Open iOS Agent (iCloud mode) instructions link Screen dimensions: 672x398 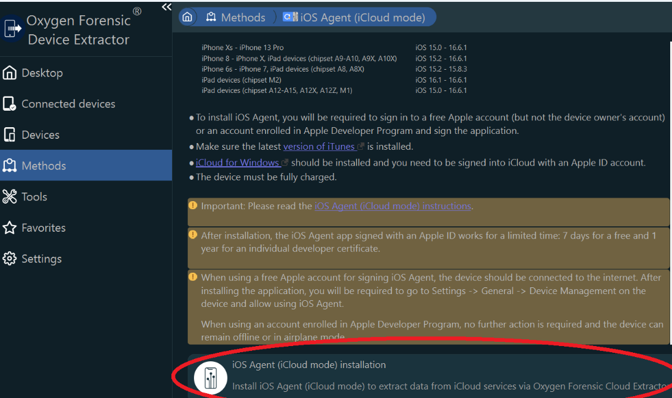[393, 206]
